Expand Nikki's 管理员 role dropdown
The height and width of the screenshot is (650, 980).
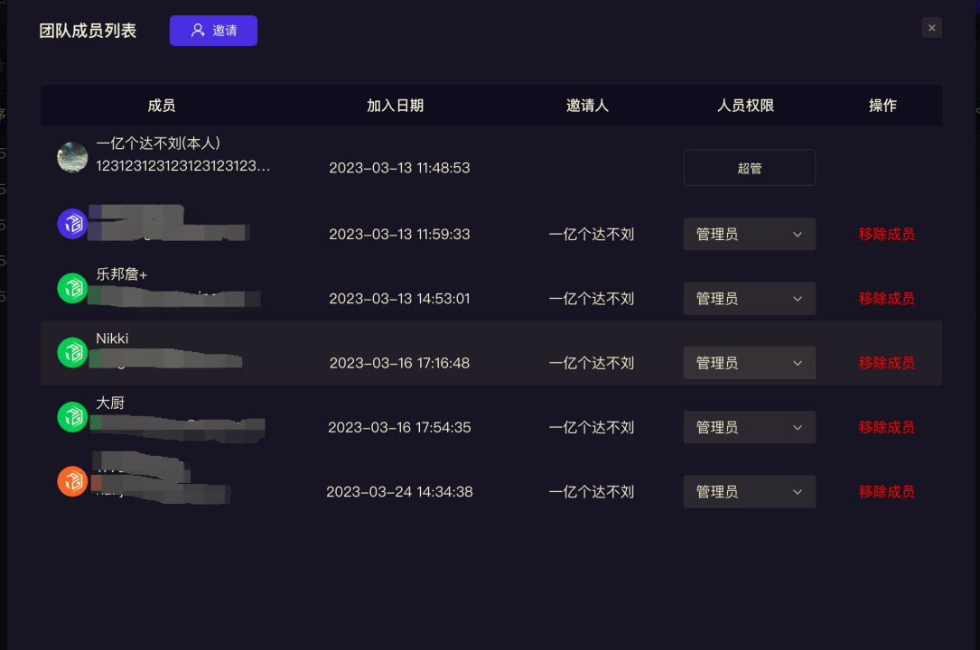(749, 363)
